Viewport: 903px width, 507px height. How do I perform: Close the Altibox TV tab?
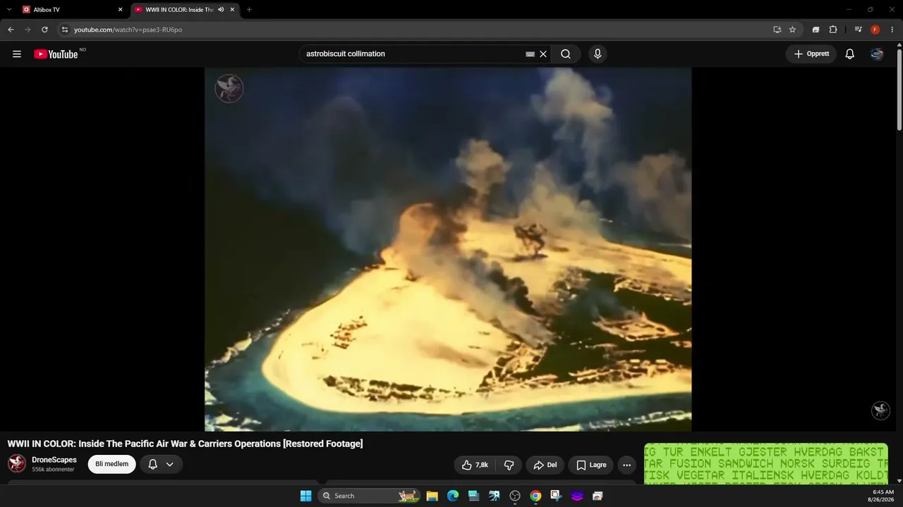tap(120, 10)
